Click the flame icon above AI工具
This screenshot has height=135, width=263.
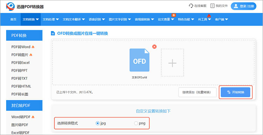pos(209,16)
